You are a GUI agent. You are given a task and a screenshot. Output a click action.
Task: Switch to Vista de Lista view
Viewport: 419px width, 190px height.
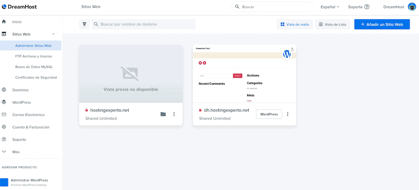point(332,24)
